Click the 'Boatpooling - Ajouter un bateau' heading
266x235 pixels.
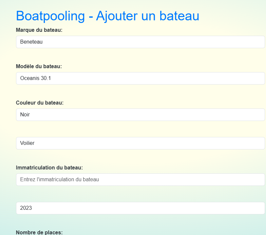107,16
